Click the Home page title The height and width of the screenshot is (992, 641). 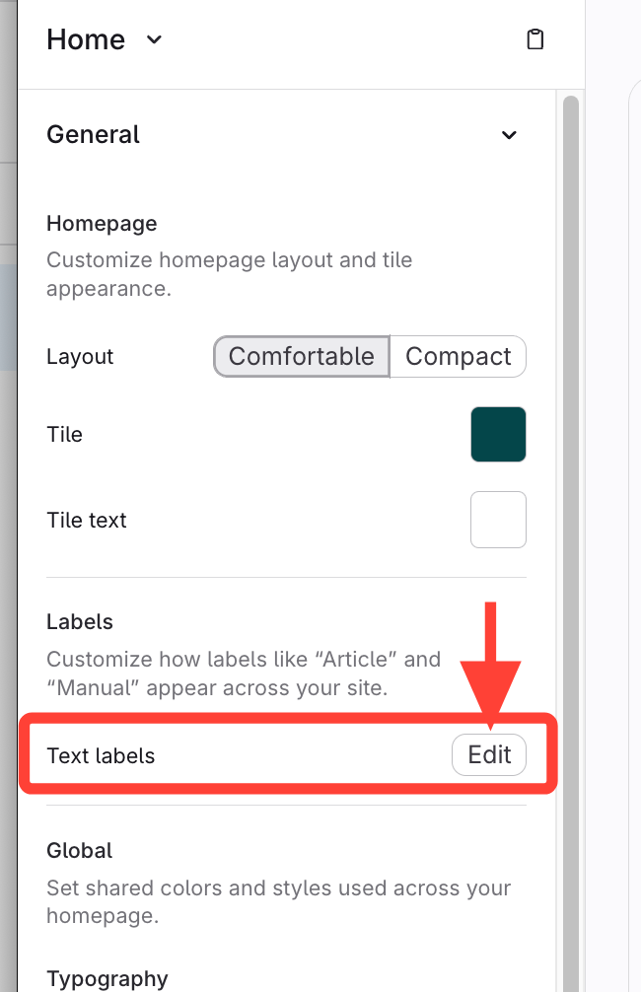pos(86,39)
